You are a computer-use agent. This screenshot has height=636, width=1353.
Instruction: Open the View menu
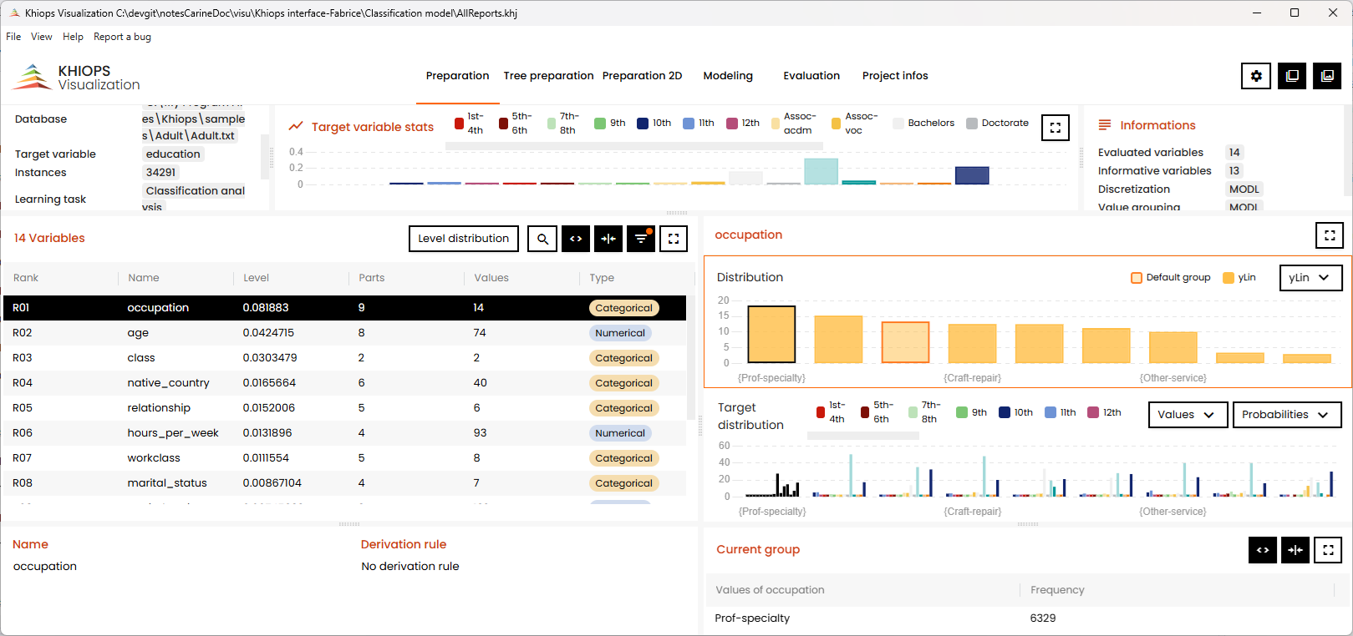coord(42,37)
